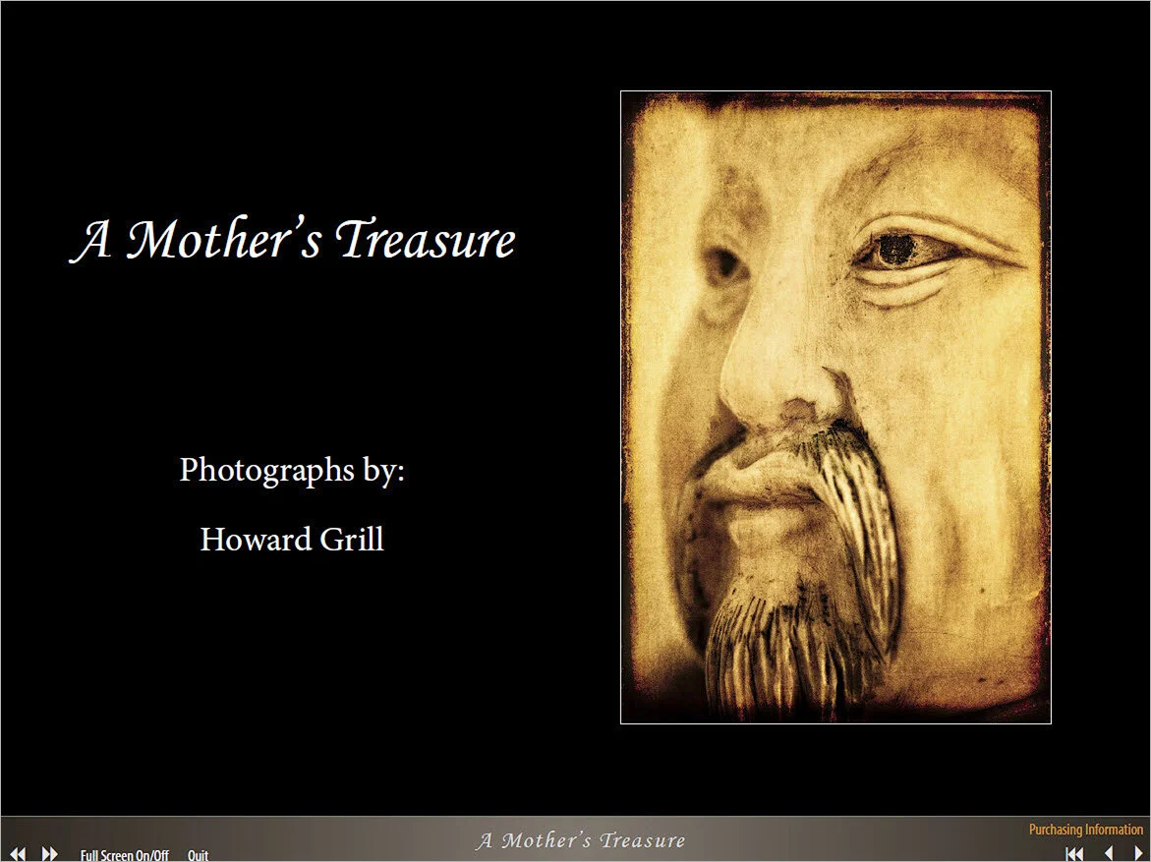Open the Purchasing Information link

[1086, 830]
